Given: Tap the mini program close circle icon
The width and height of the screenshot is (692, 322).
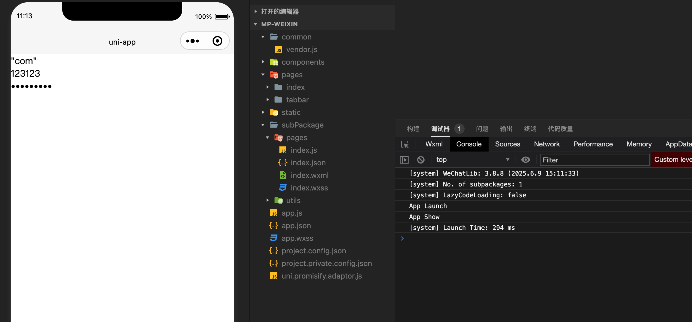Looking at the screenshot, I should click(217, 41).
